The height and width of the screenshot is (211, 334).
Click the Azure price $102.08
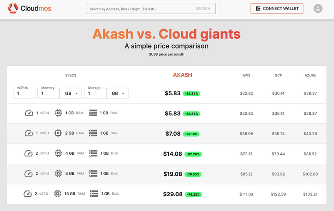pyautogui.click(x=310, y=174)
